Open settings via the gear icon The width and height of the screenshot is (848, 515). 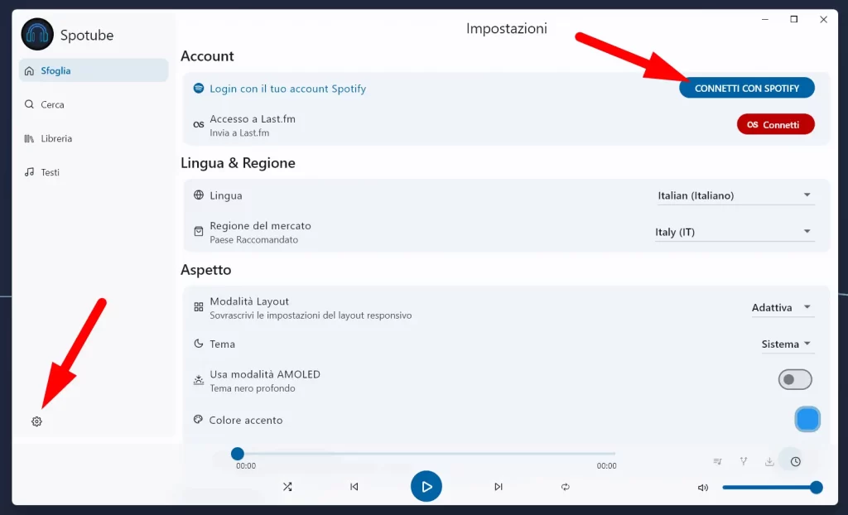[36, 421]
